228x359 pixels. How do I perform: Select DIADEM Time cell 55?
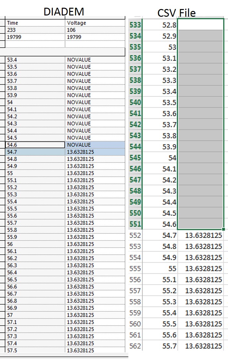tap(35, 173)
